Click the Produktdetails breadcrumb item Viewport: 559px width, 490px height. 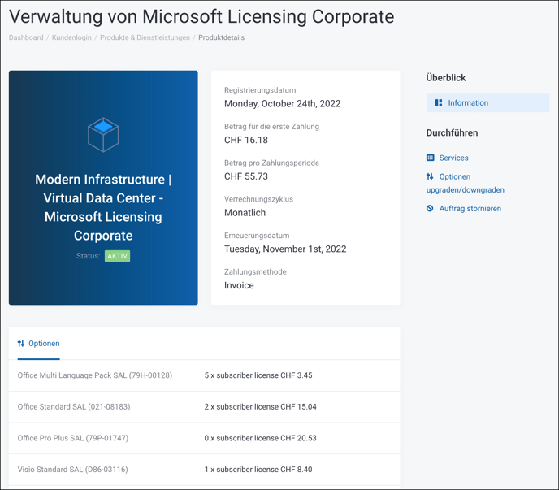(x=221, y=37)
